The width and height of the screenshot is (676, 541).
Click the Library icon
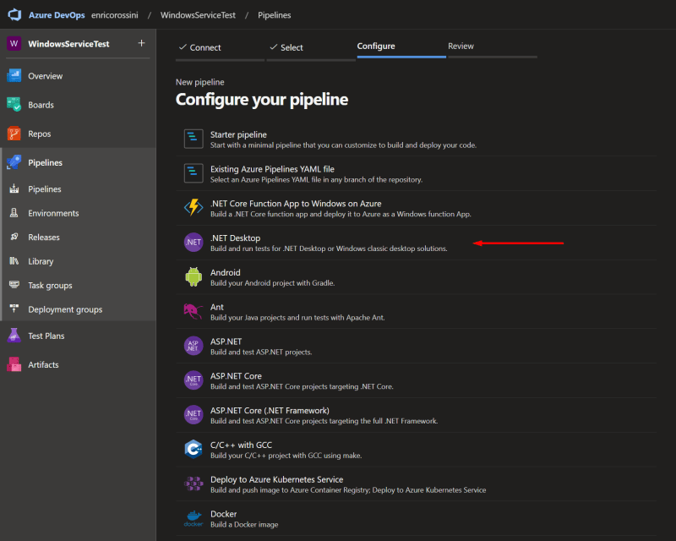(14, 261)
